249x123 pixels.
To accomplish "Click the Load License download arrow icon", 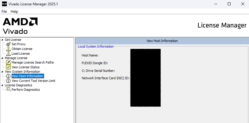I will click(8, 54).
